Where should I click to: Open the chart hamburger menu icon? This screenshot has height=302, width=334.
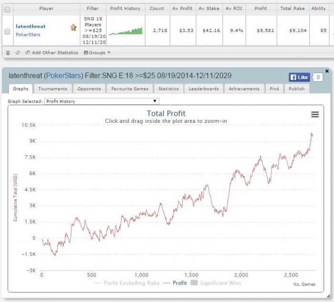315,115
